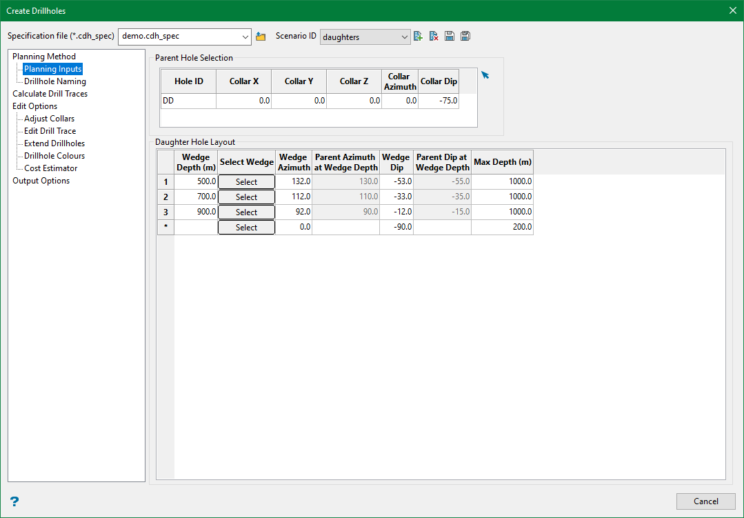Open Calculate Drill Traces section

(x=50, y=94)
